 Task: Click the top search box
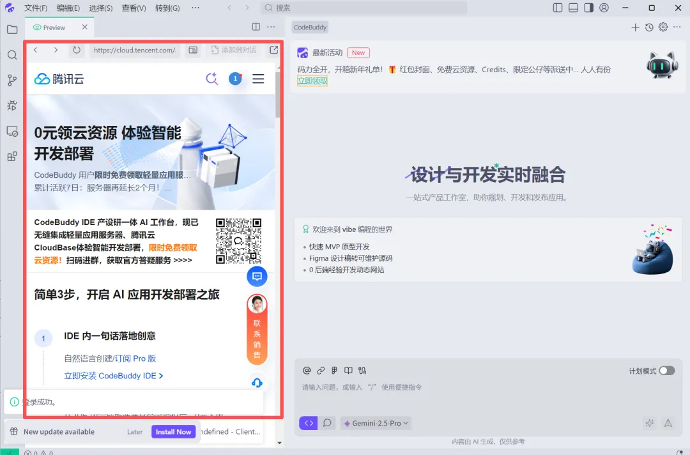coord(364,8)
